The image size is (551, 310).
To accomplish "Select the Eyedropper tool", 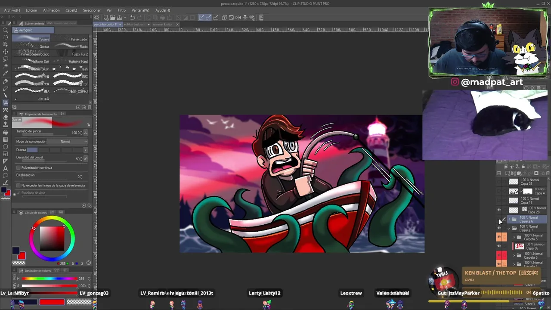I will (6, 74).
